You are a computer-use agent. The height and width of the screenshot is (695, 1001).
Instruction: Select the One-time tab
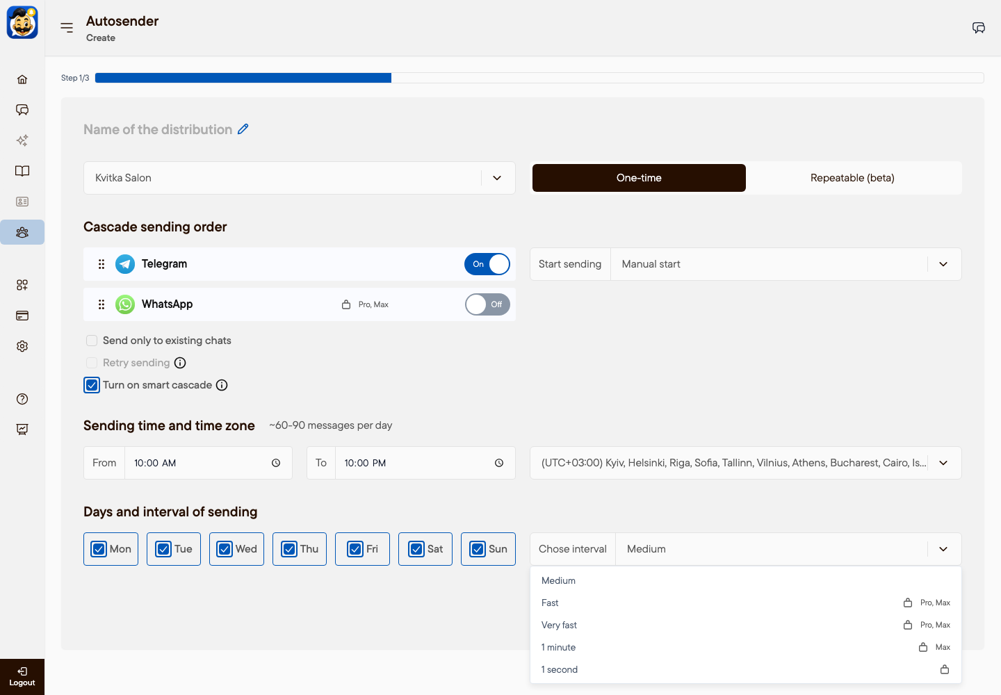click(x=639, y=178)
